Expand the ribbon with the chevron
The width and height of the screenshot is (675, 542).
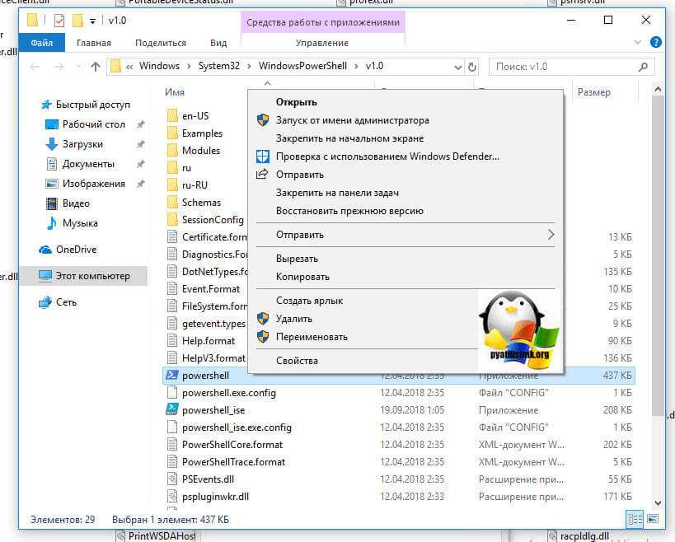(637, 43)
